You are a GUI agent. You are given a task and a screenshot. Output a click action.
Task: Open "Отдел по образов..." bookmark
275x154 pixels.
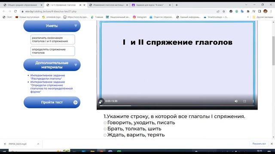162,17
